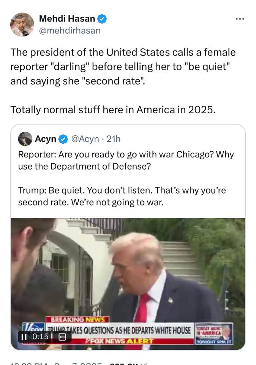Screen dimensions: 256x365
Task: Click the Acyn name in the quoted tweet
Action: tap(46, 139)
